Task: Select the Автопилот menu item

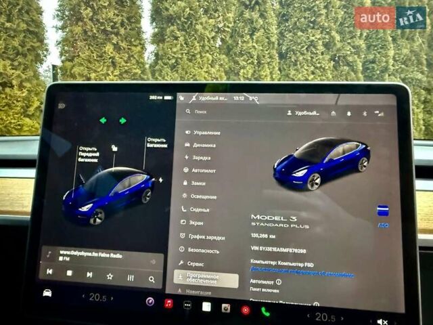Action: tap(203, 170)
